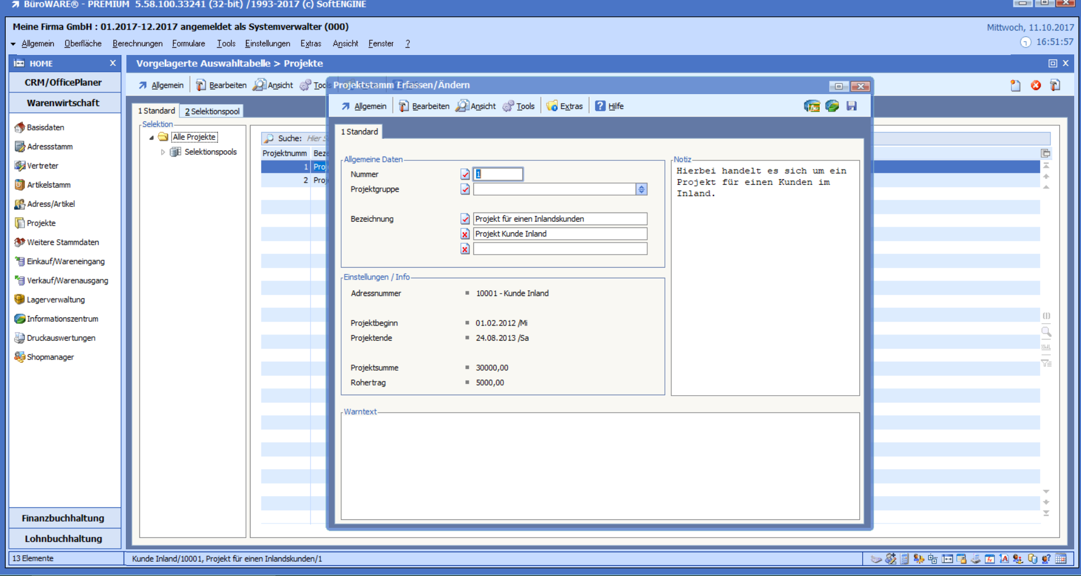Open Shopmanager from sidebar
Screen dimensions: 1081x576
tap(50, 357)
